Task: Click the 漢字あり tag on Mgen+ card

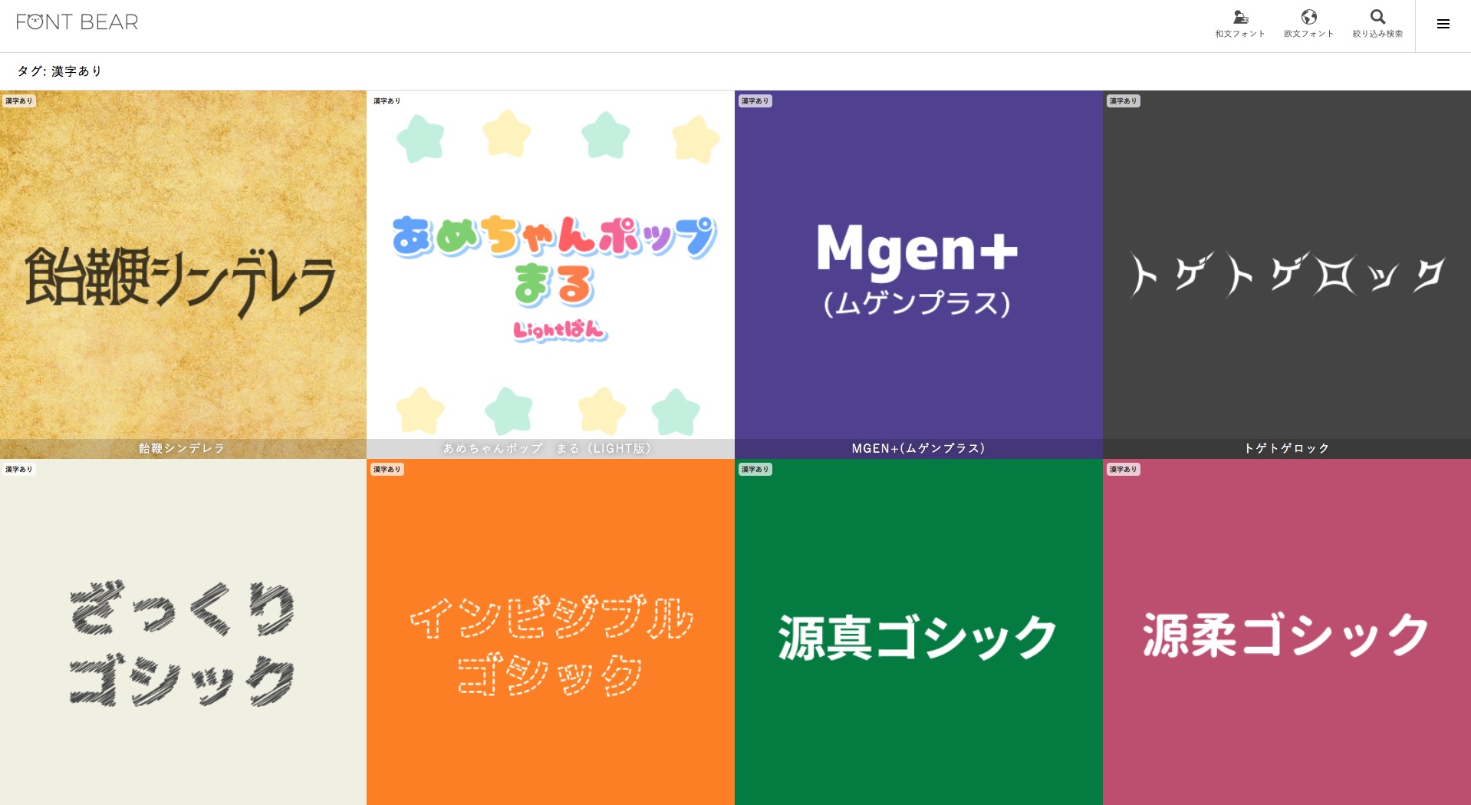Action: tap(755, 101)
